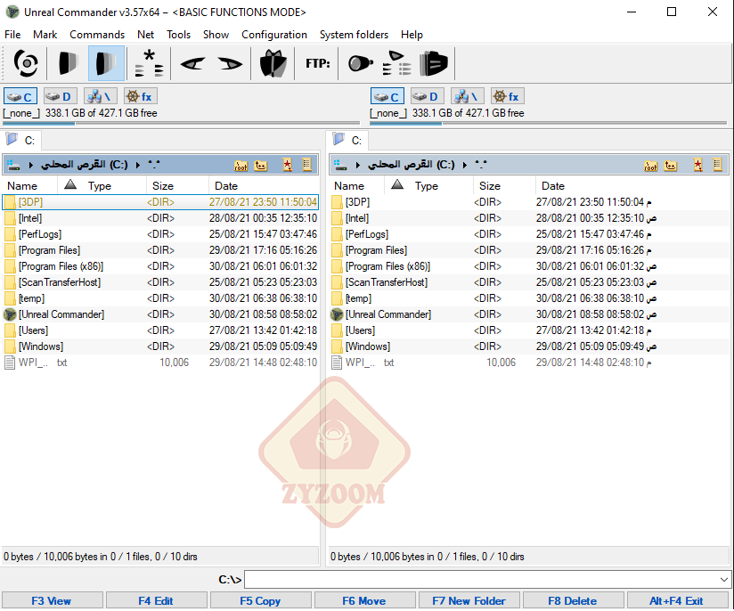This screenshot has height=611, width=734.
Task: Expand first breadcrumb arrow in right path bar
Action: point(357,165)
